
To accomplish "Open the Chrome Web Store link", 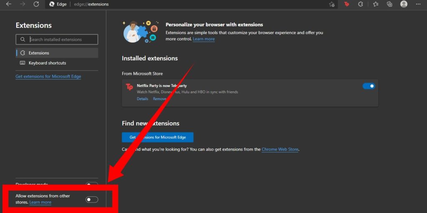I will (280, 149).
